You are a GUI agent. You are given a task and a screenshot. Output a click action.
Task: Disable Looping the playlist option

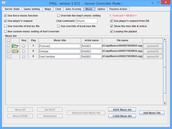(112, 31)
